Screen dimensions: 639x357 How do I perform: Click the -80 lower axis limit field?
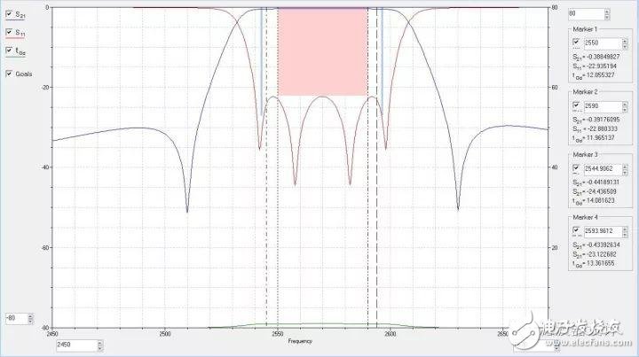pos(15,317)
